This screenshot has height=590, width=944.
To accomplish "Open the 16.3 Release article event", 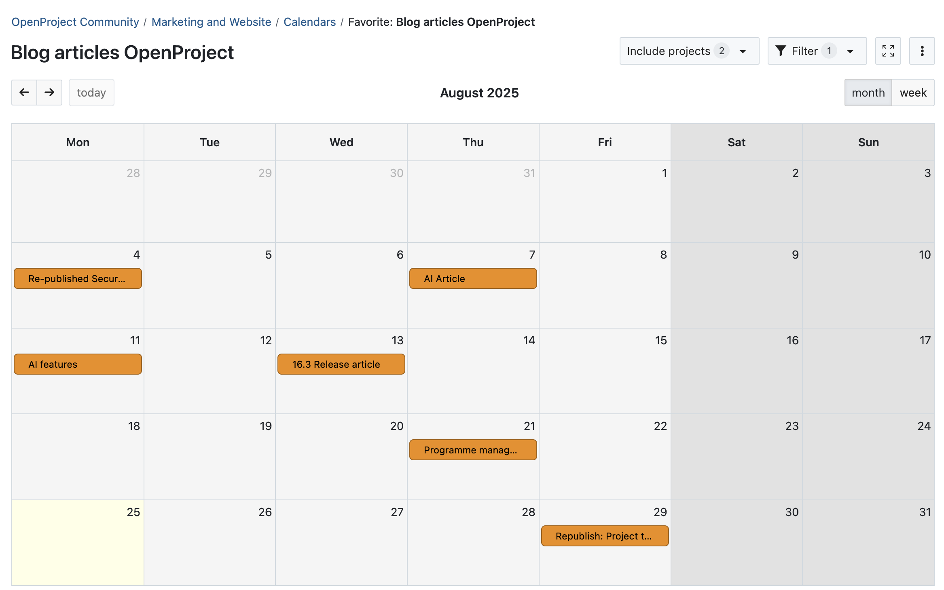I will [x=341, y=364].
